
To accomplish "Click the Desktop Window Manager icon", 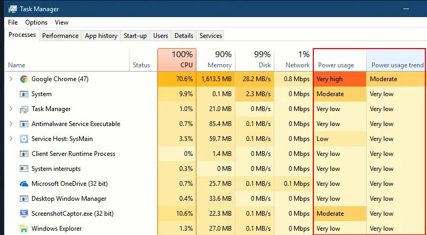I will [24, 199].
